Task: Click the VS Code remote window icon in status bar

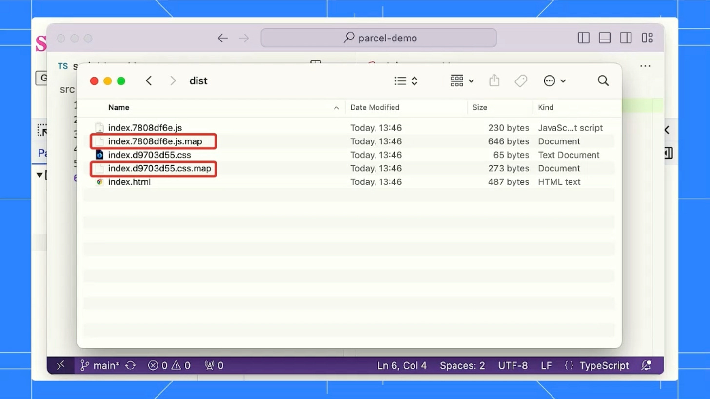Action: 60,365
